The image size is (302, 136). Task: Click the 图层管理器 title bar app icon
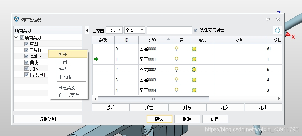pyautogui.click(x=17, y=19)
